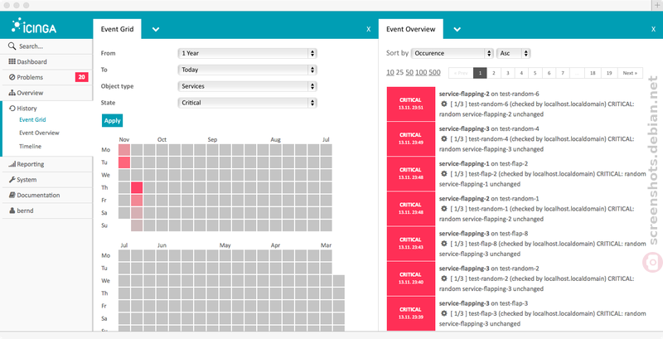
Task: Close the Event Overview panel
Action: pyautogui.click(x=653, y=29)
